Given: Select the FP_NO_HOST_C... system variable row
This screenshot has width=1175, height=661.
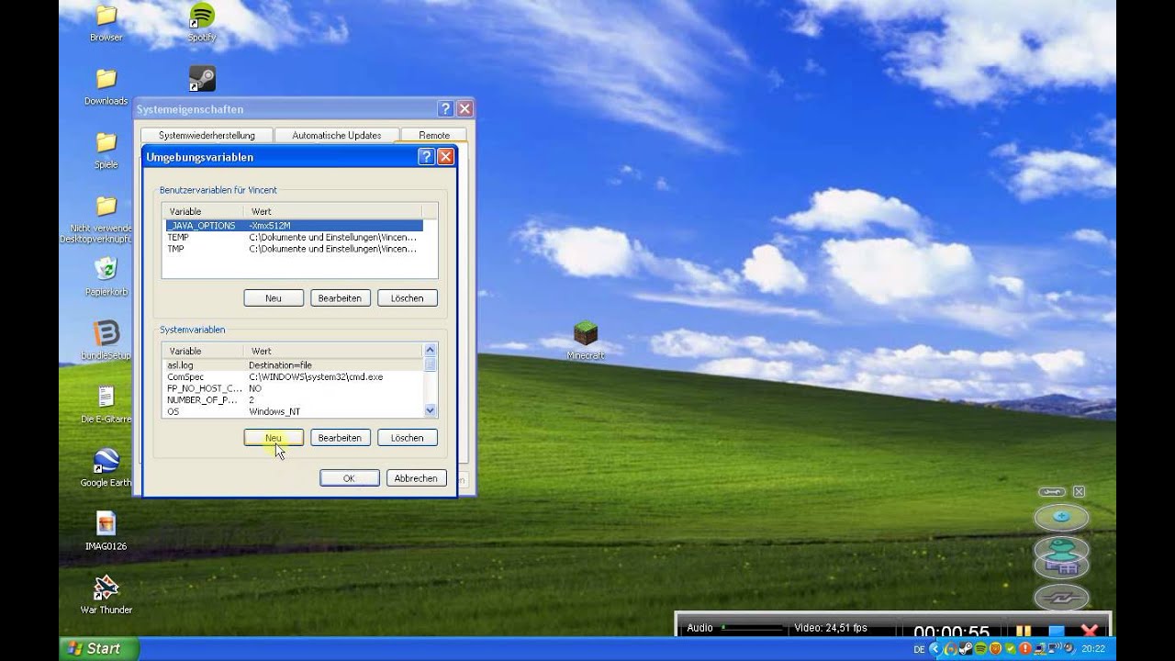Looking at the screenshot, I should (x=293, y=388).
